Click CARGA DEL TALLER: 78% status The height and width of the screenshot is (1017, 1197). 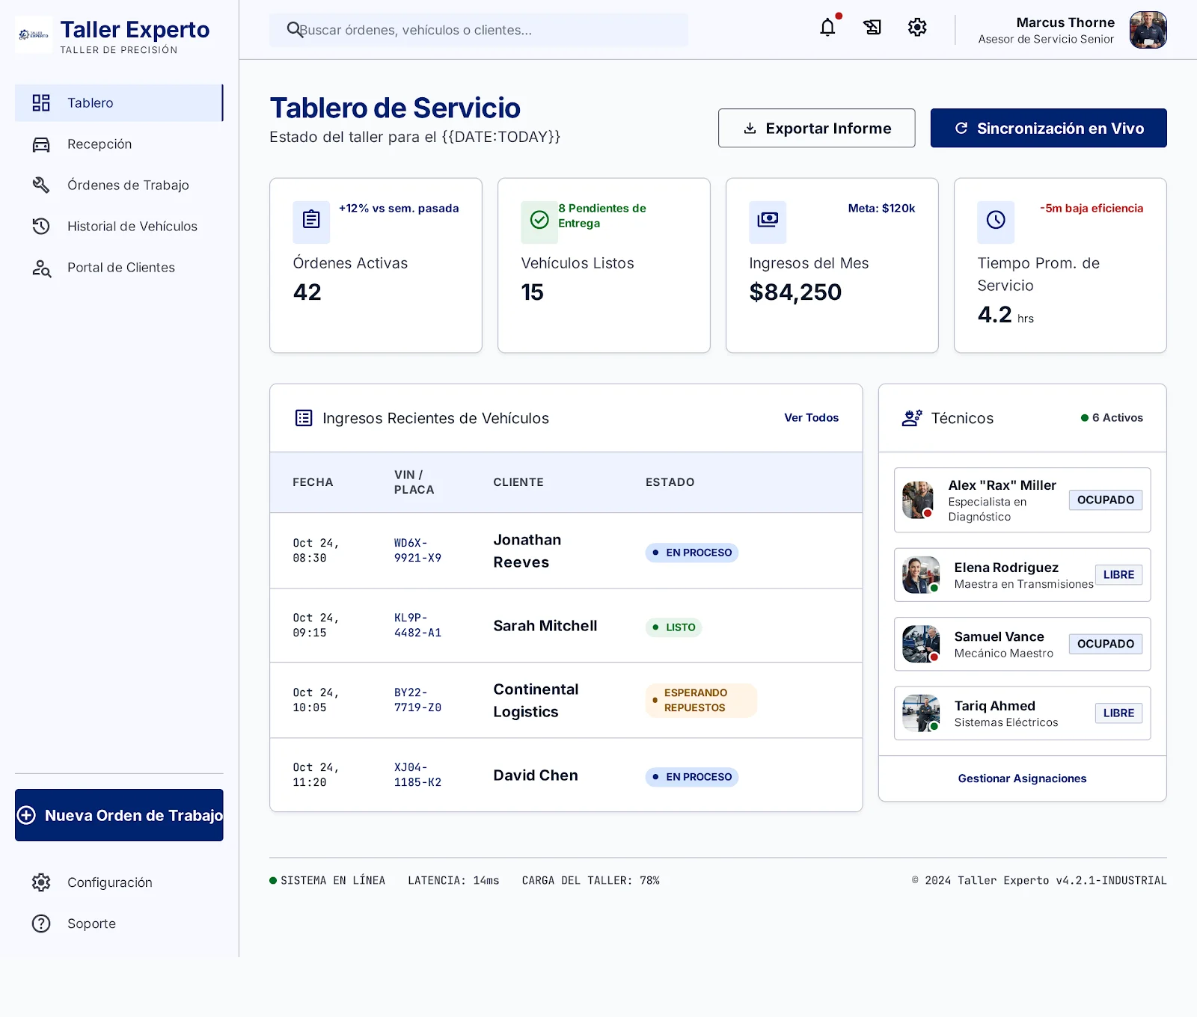coord(591,881)
